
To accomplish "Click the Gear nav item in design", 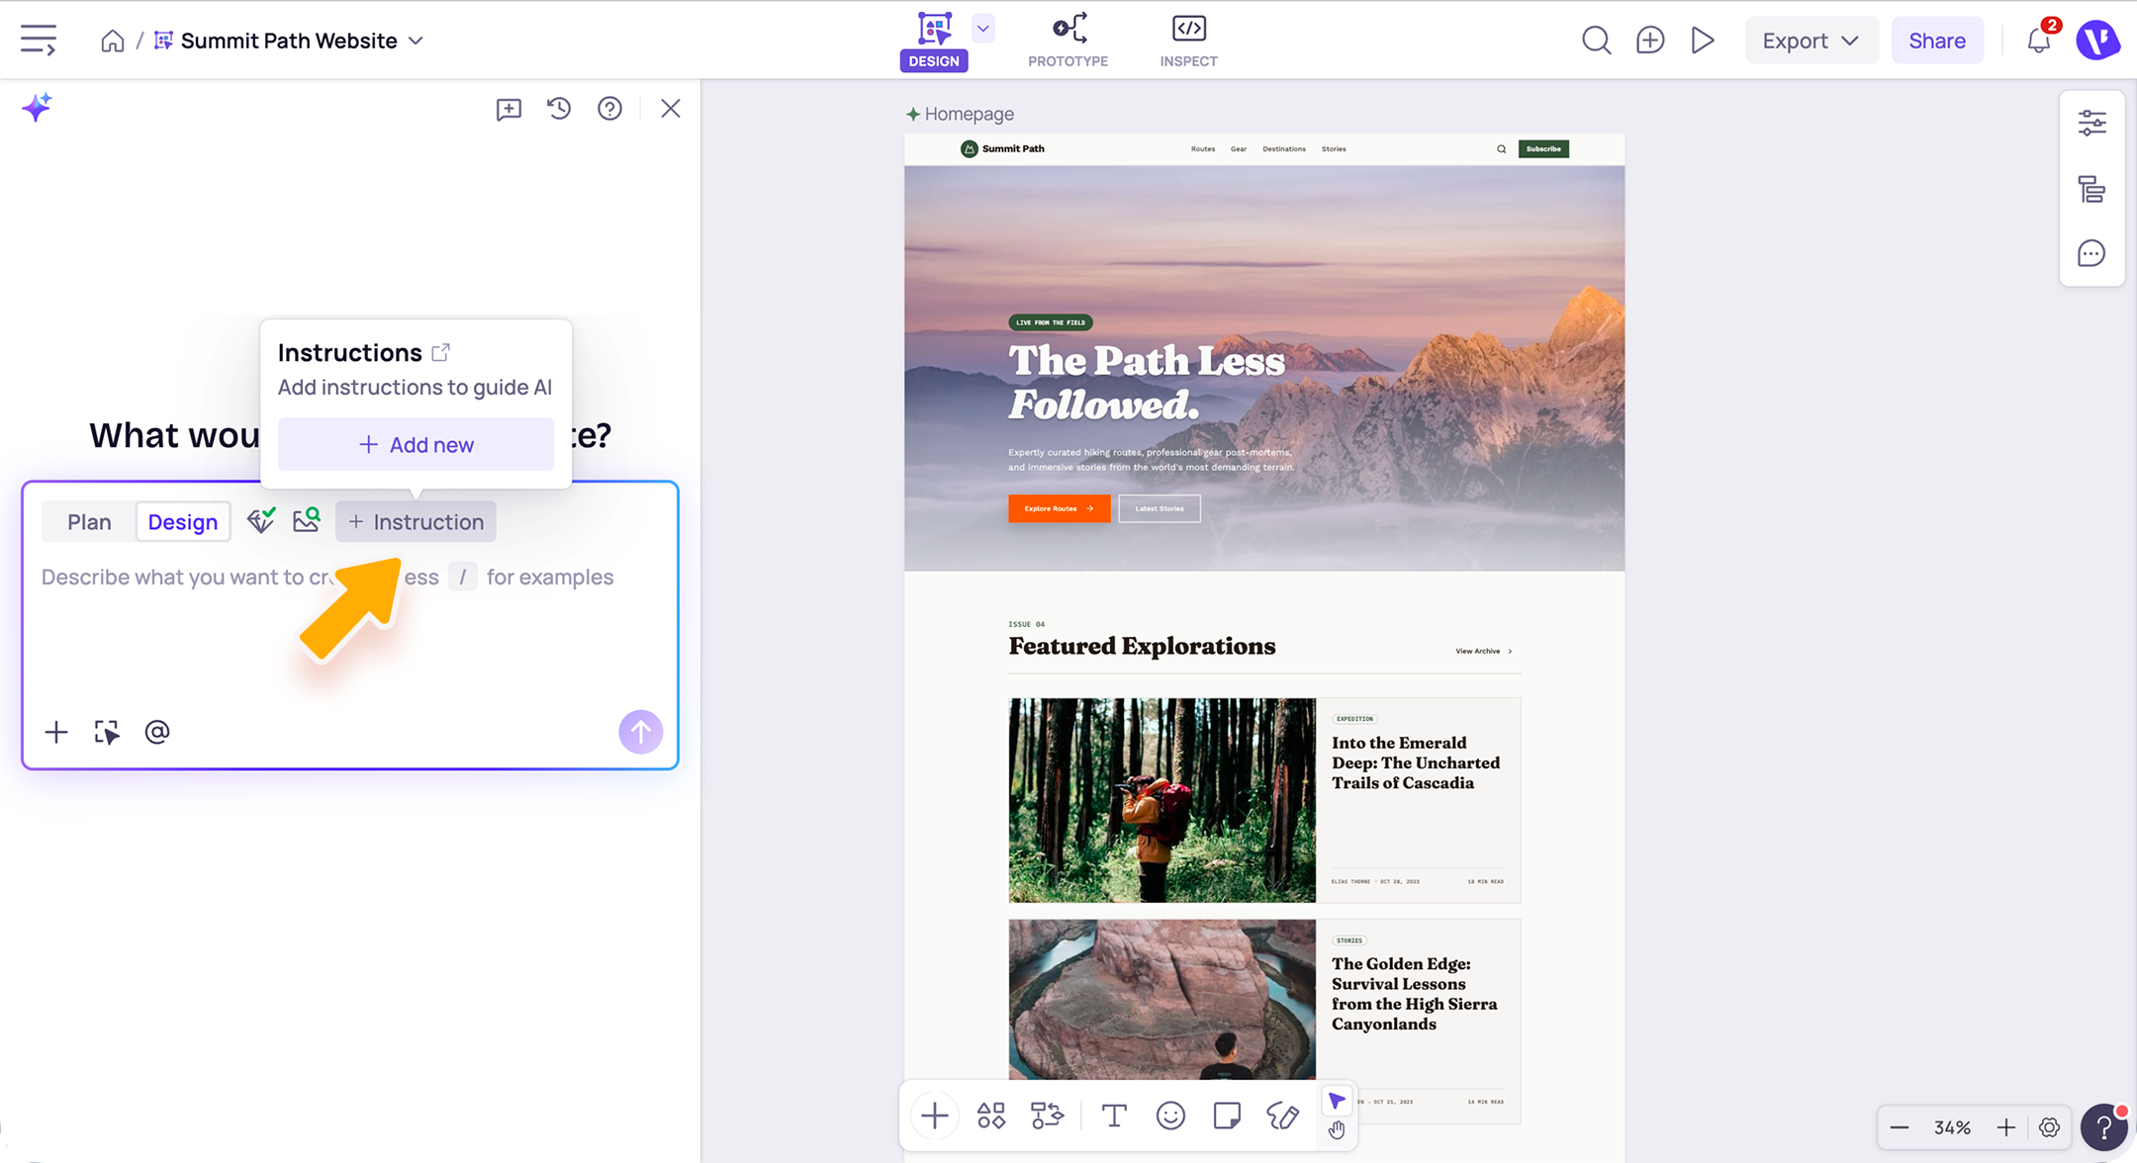I will tap(1239, 149).
